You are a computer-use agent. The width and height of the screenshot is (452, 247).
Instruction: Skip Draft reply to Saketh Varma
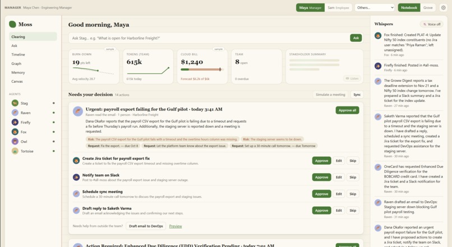coord(353,211)
